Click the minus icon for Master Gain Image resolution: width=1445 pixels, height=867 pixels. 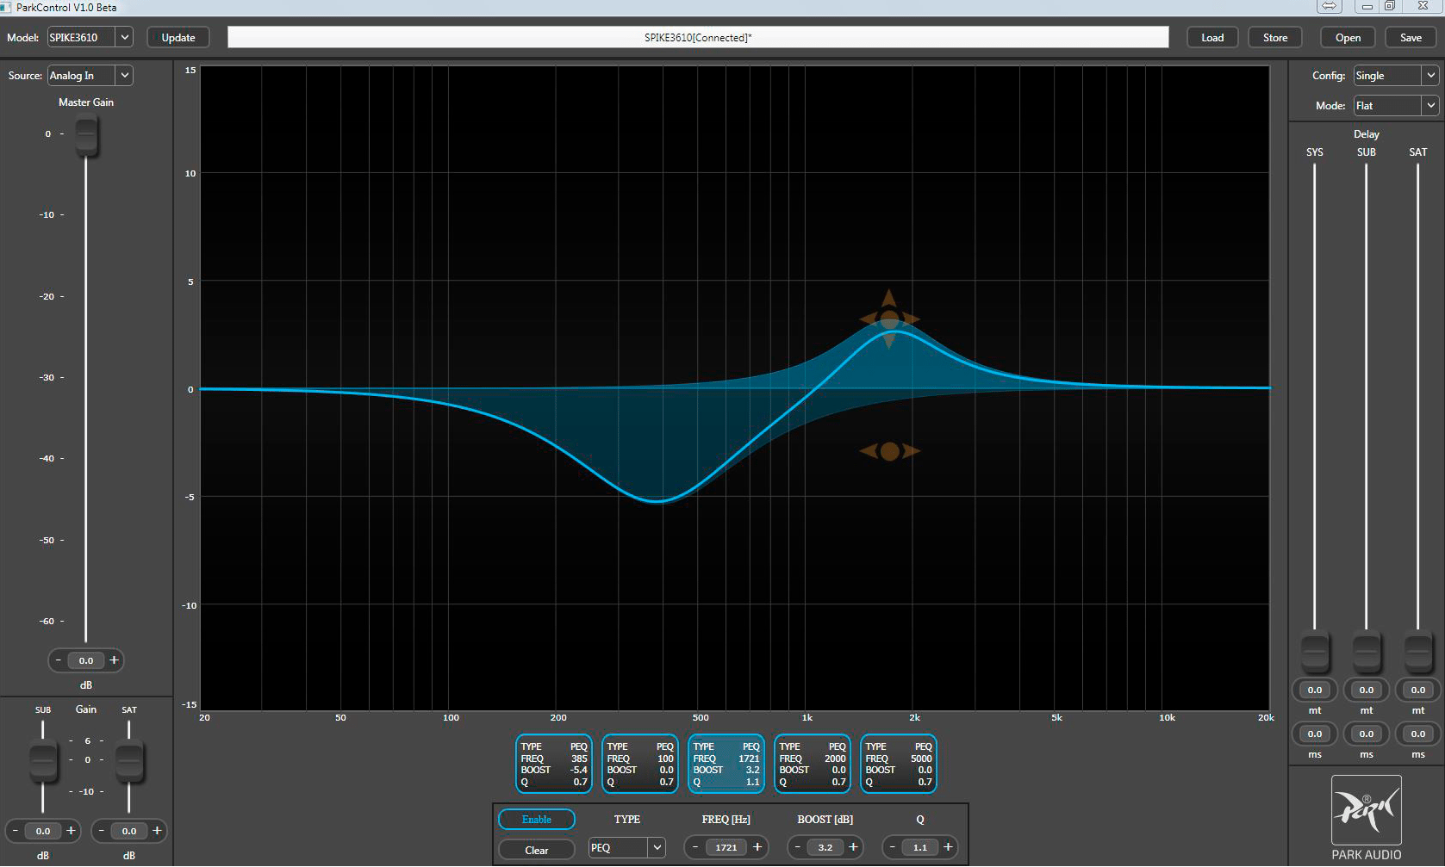pyautogui.click(x=59, y=660)
